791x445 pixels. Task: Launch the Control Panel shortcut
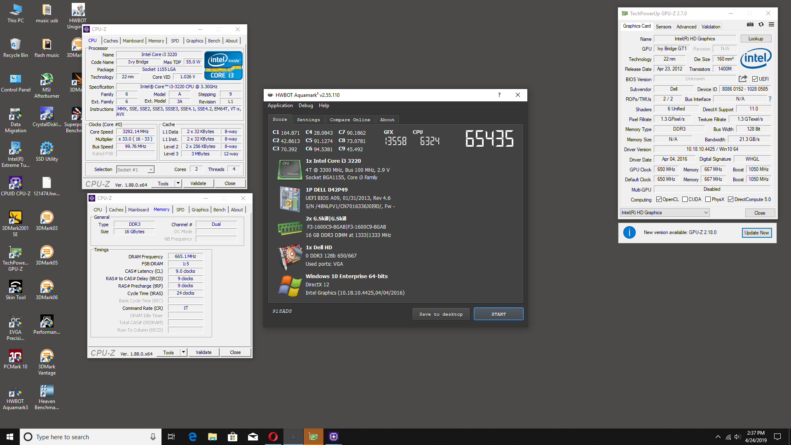(x=16, y=82)
